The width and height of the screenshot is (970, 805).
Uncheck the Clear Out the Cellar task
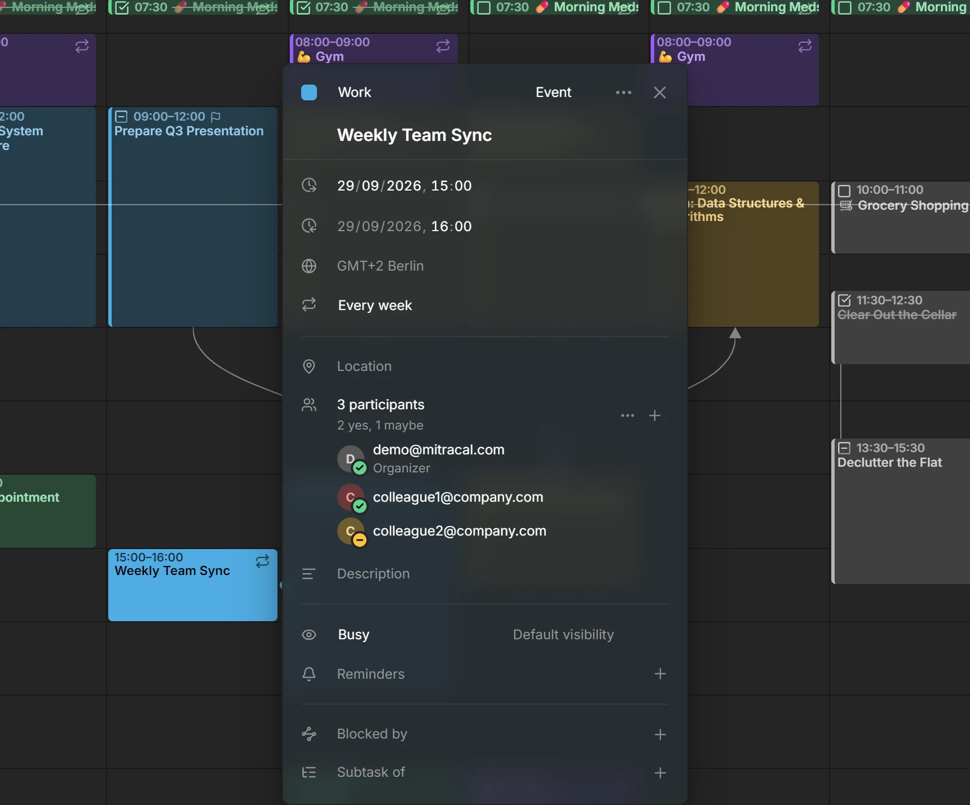844,300
